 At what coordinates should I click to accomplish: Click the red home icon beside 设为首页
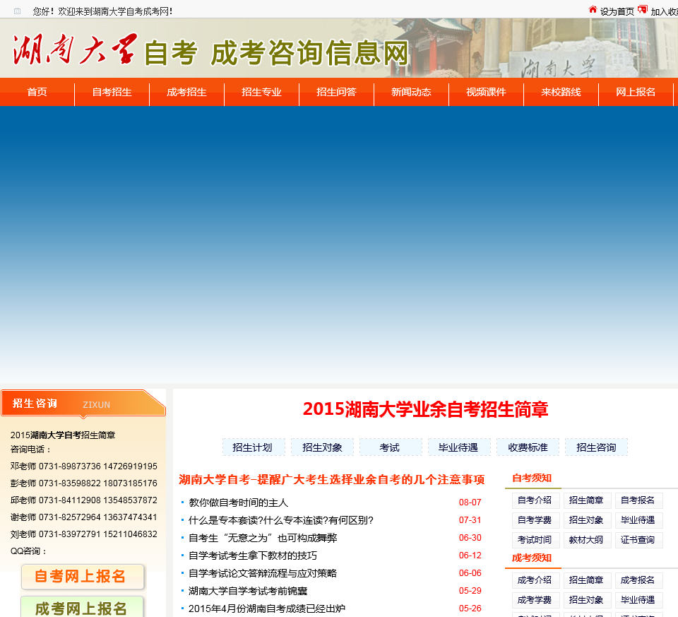(593, 9)
